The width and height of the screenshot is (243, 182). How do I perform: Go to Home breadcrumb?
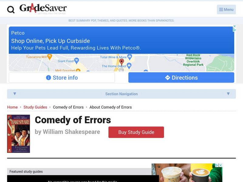point(12,107)
